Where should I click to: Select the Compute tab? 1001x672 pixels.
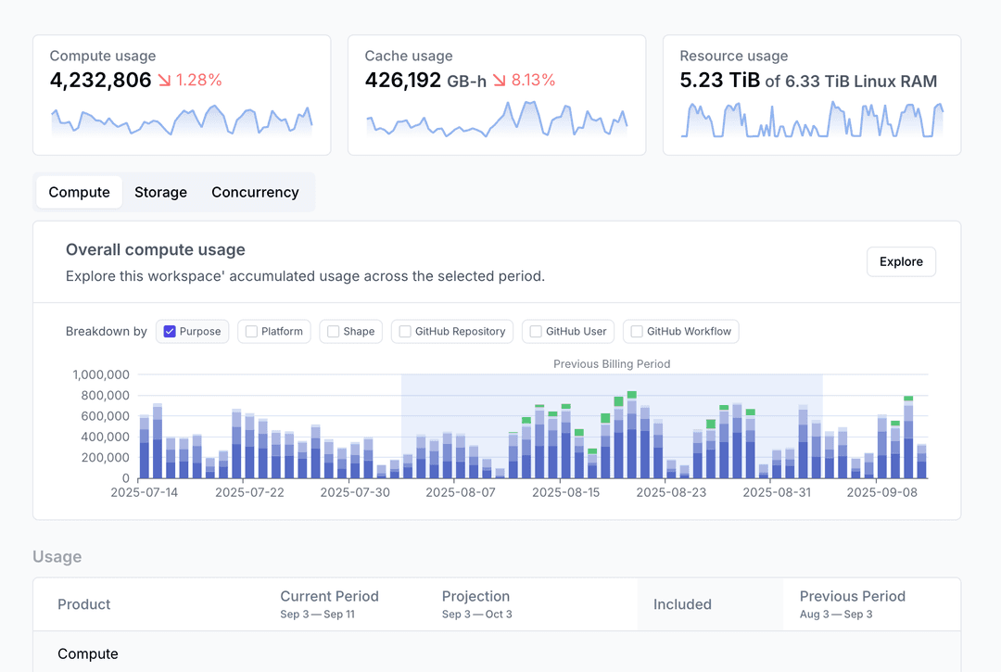80,193
